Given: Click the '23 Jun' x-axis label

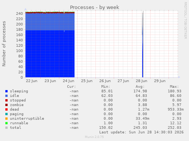Looking at the screenshot, I should (x=50, y=81).
